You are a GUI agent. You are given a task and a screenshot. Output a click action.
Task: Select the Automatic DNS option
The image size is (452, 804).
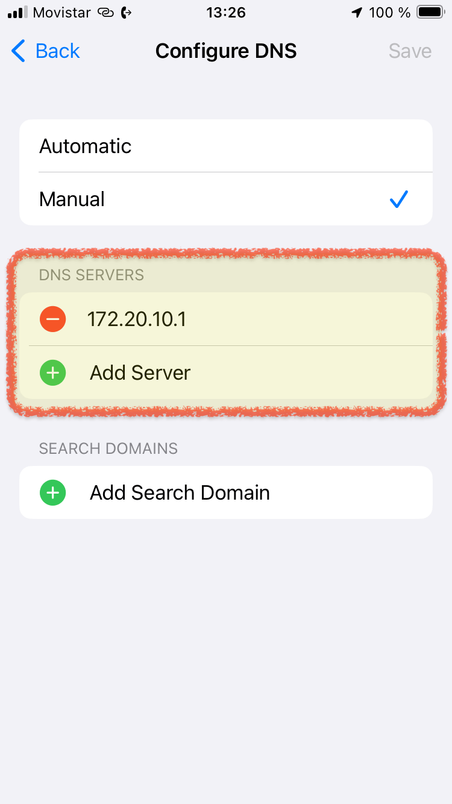[226, 146]
